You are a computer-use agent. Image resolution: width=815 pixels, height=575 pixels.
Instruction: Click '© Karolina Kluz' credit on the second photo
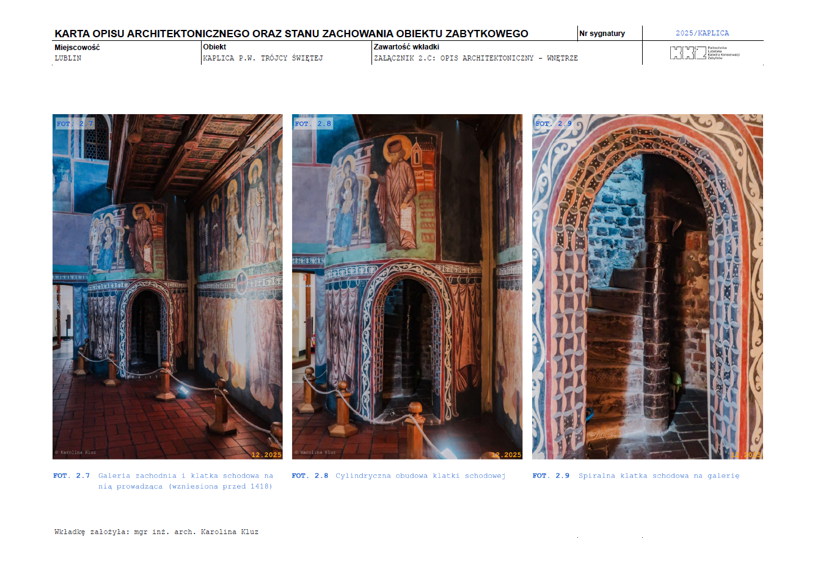(x=315, y=452)
